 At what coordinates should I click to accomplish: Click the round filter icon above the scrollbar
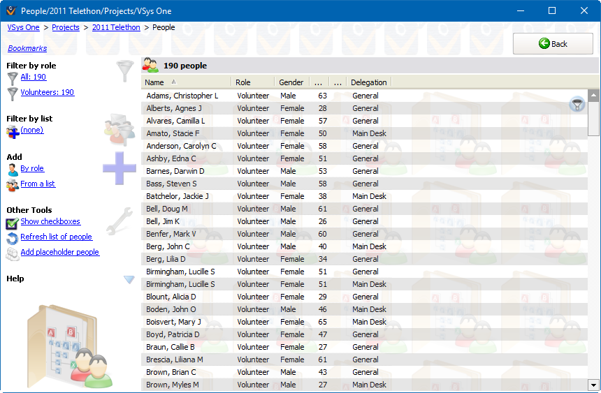[x=577, y=105]
